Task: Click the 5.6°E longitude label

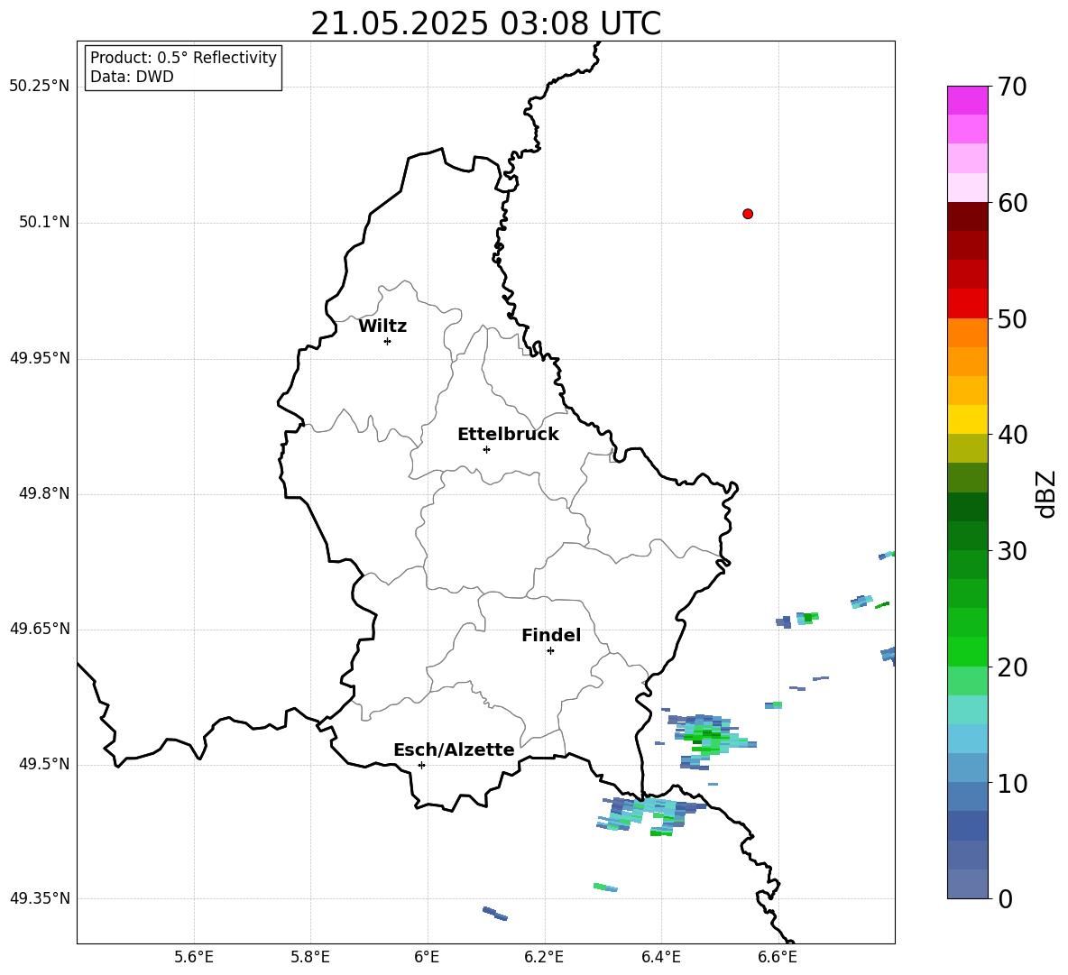Action: (194, 957)
